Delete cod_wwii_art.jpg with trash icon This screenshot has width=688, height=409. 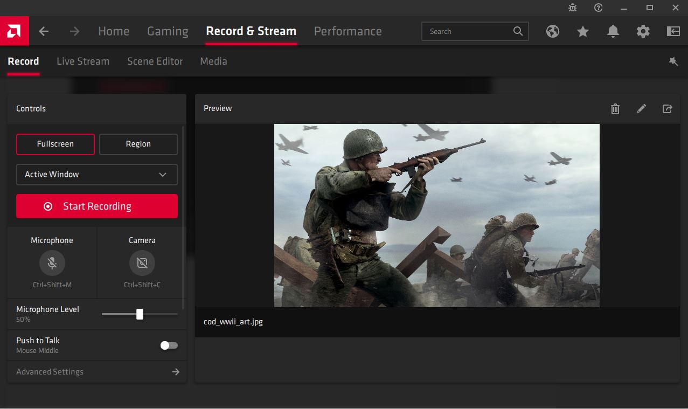pyautogui.click(x=615, y=109)
